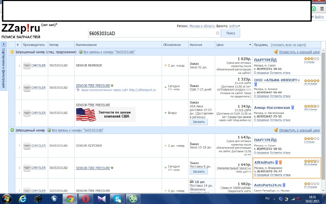The width and height of the screenshot is (326, 204).
Task: Clear the search field with the X icon
Action: 218,33
